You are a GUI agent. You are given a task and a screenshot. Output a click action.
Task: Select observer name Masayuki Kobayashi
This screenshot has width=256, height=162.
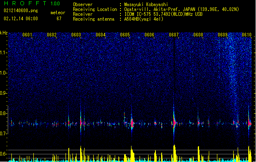146,4
